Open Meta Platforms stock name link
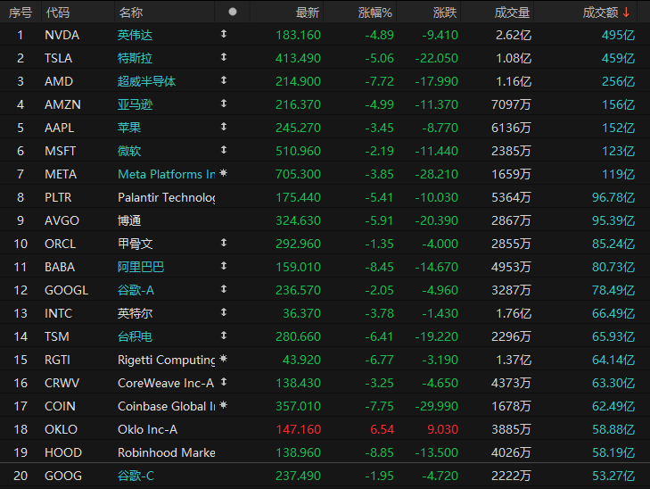This screenshot has width=650, height=489. 166,174
